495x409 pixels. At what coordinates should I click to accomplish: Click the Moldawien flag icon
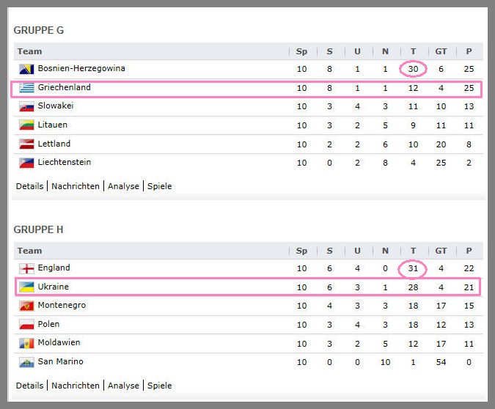[26, 343]
